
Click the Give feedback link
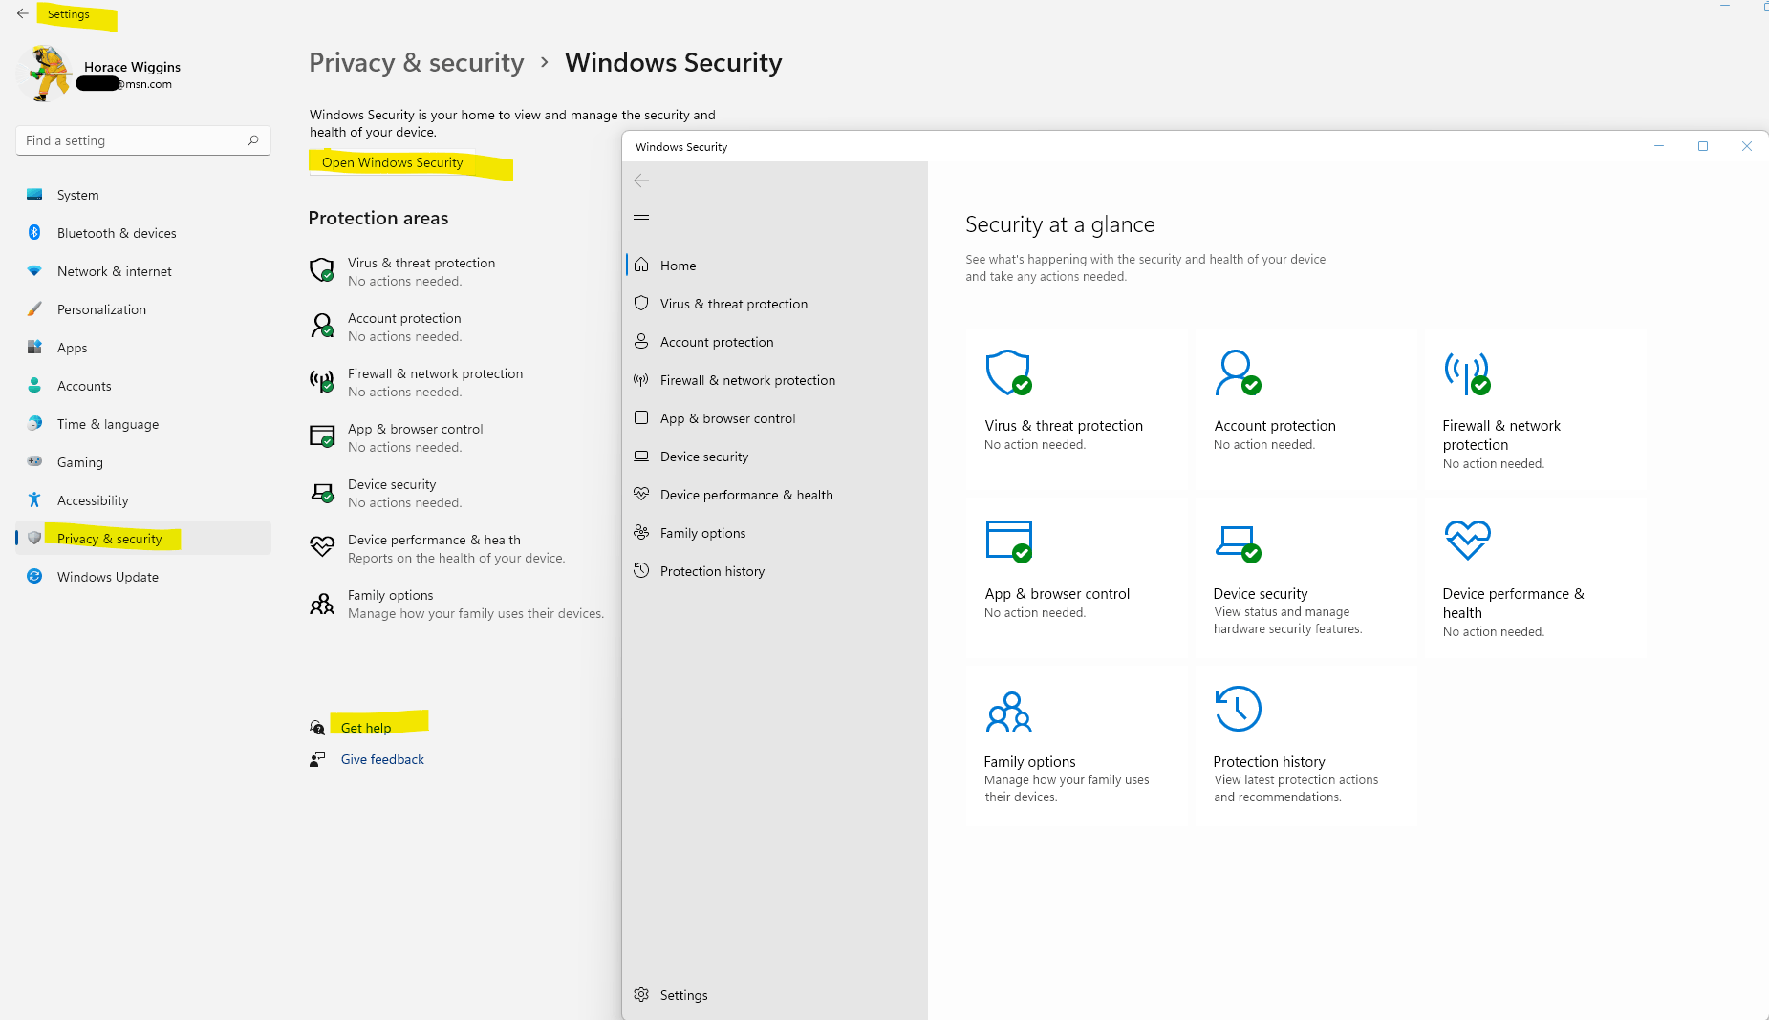point(382,759)
